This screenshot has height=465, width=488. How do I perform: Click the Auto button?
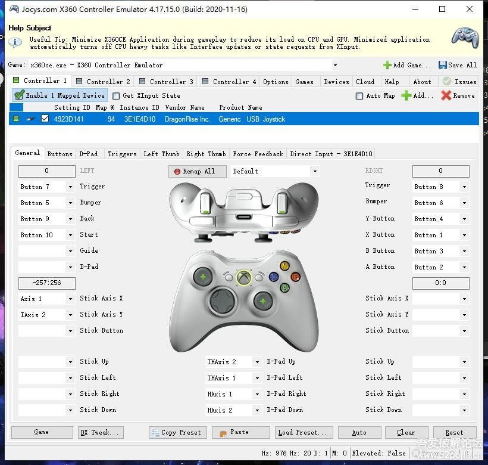point(359,433)
